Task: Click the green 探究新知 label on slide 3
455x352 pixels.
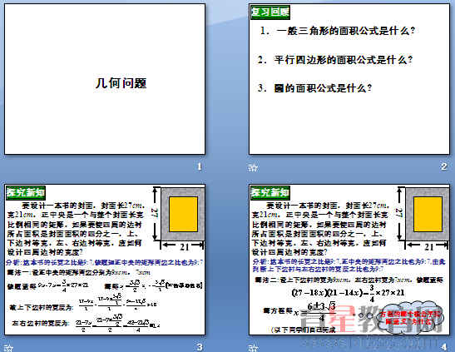Action: click(26, 192)
